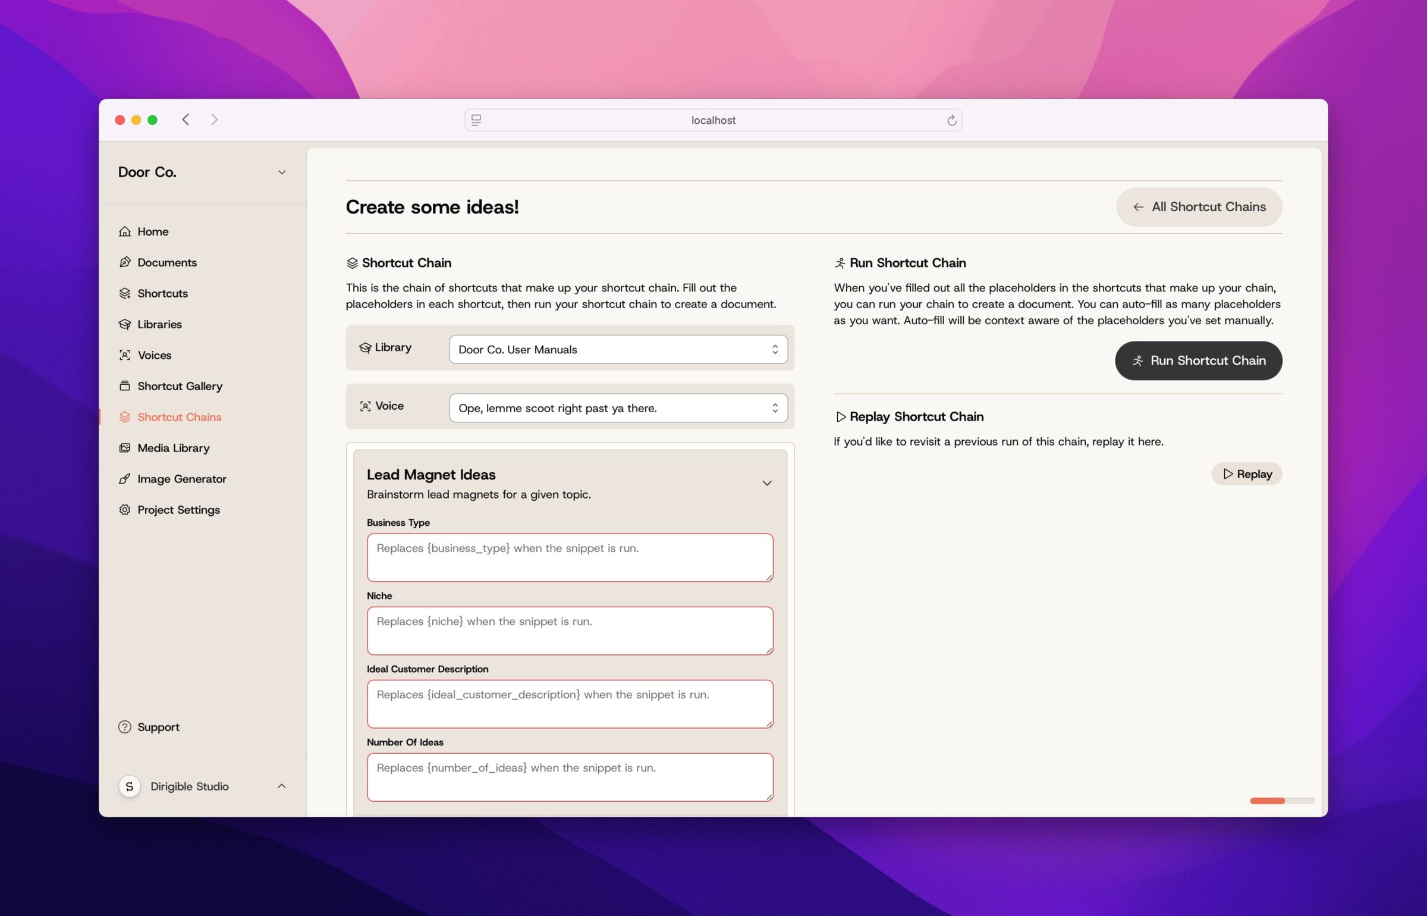Focus the Niche text field
This screenshot has height=916, width=1427.
570,630
